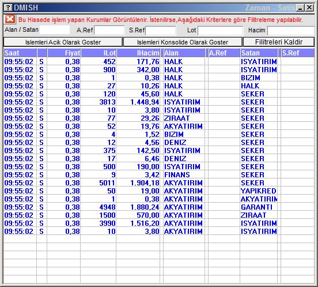Select lot value 452
This screenshot has height=287, width=318.
[x=109, y=62]
